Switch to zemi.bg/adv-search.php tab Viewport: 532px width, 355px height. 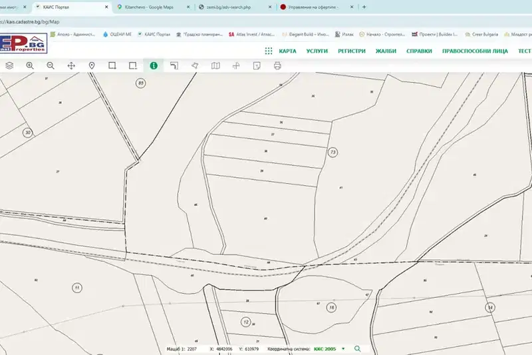point(229,7)
